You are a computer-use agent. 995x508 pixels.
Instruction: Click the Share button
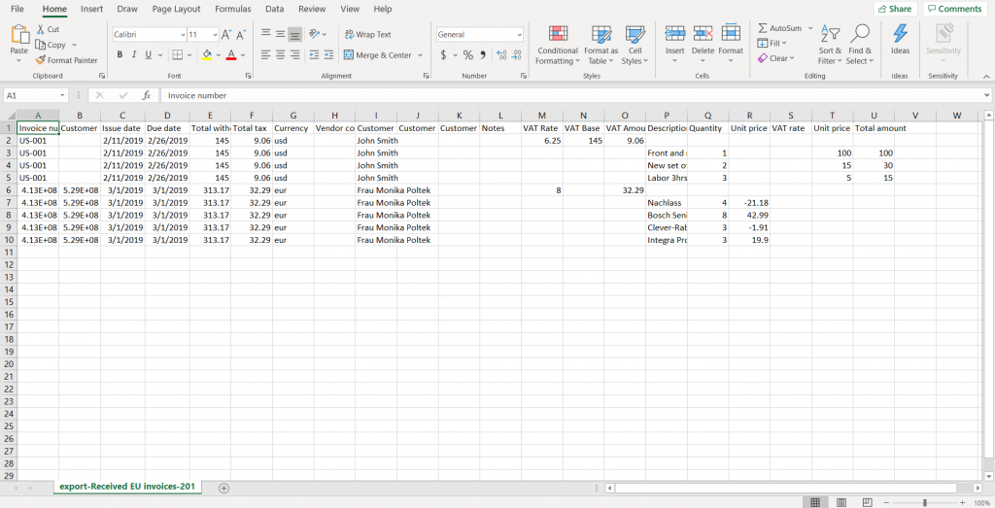(x=894, y=9)
